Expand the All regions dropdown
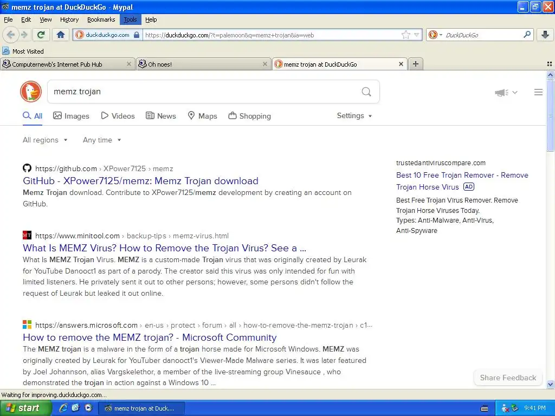555x416 pixels. [x=45, y=140]
